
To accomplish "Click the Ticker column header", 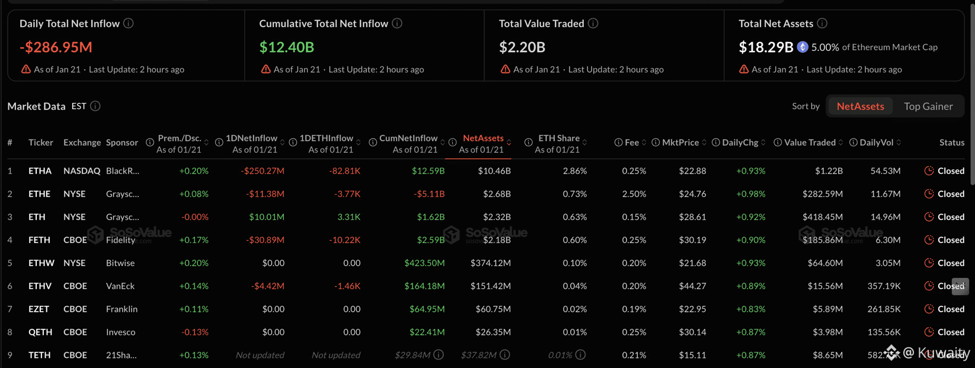I will pyautogui.click(x=41, y=143).
